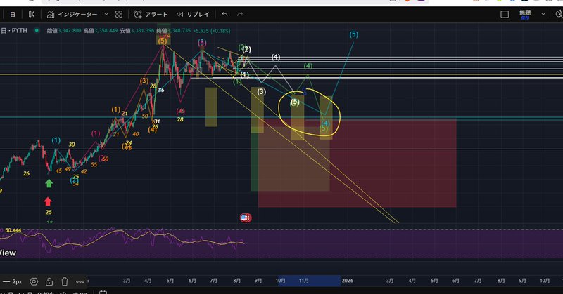Select the white (3) wave label
Image resolution: width=563 pixels, height=294 pixels.
(x=261, y=92)
